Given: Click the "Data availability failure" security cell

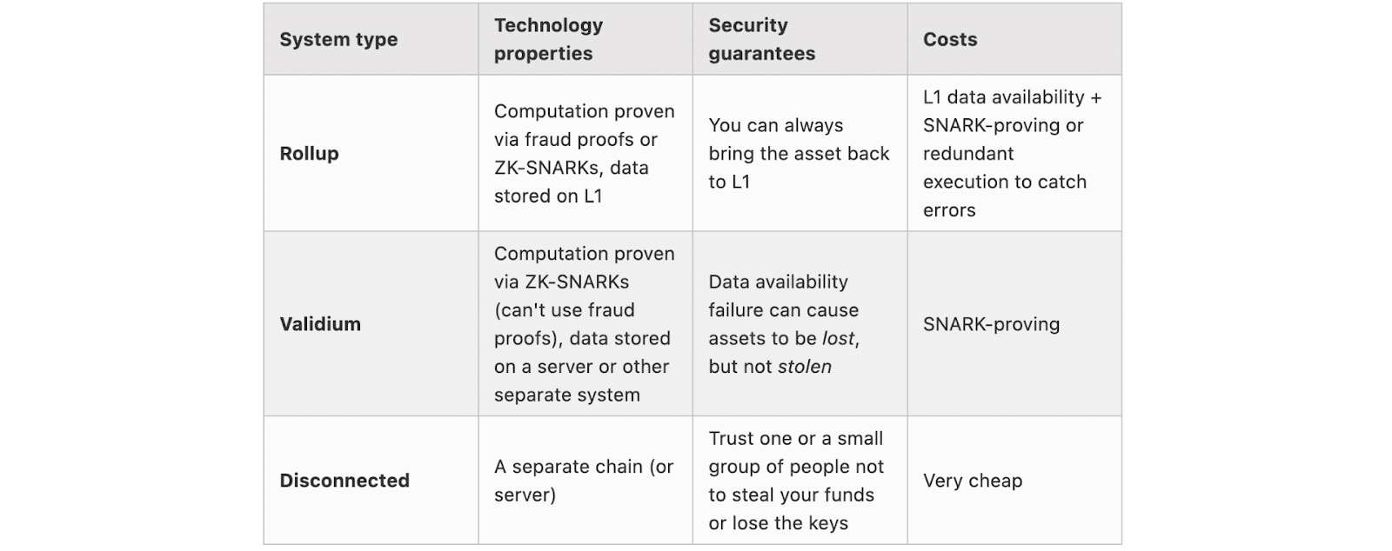Looking at the screenshot, I should click(783, 295).
